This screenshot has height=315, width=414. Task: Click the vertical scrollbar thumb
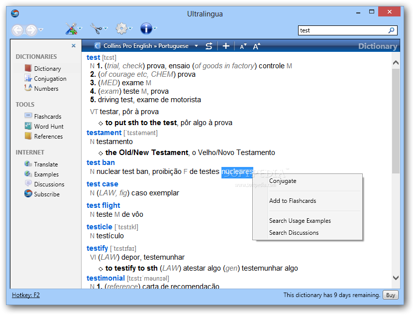396,121
